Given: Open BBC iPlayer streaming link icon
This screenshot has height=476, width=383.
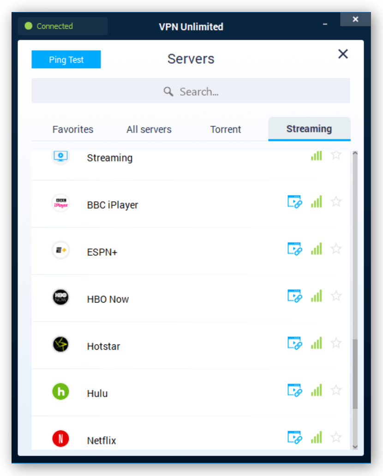Looking at the screenshot, I should [x=295, y=201].
